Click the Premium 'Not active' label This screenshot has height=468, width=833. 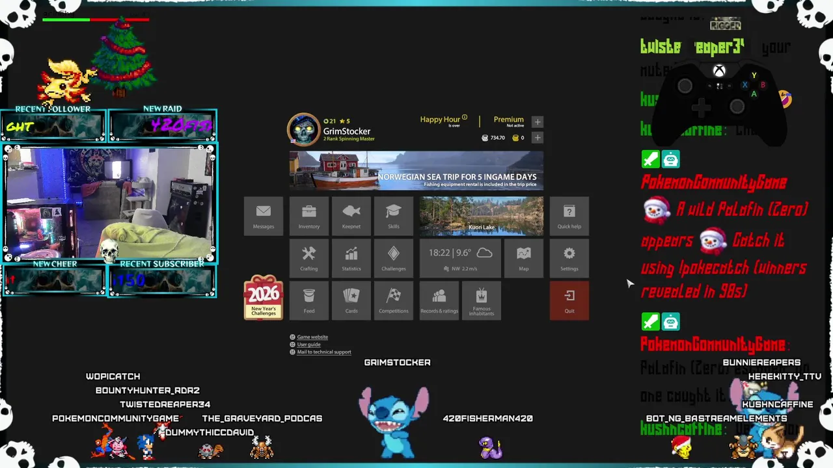(515, 125)
